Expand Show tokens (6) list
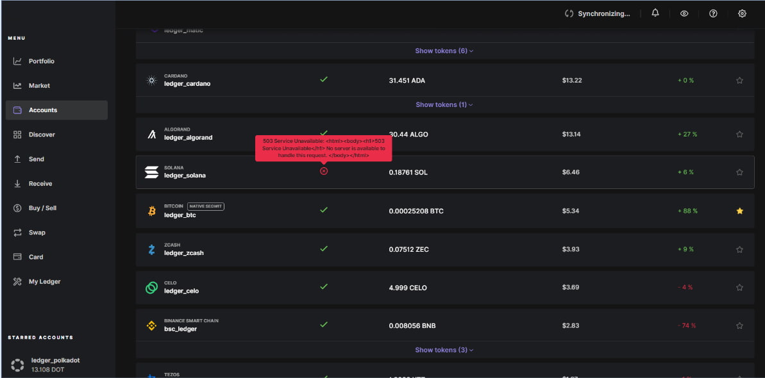 click(444, 51)
